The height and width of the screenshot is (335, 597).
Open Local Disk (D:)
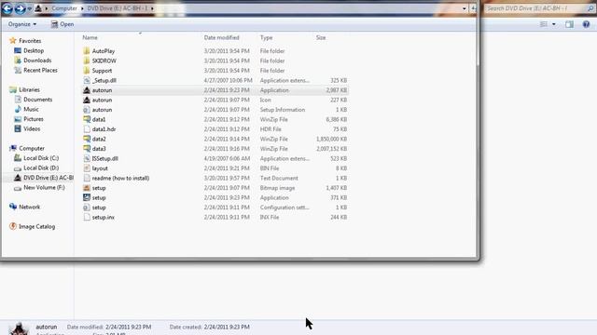[41, 167]
